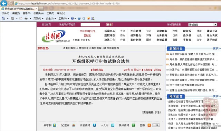Click the 【打印】 article link
The width and height of the screenshot is (221, 131).
point(148,70)
